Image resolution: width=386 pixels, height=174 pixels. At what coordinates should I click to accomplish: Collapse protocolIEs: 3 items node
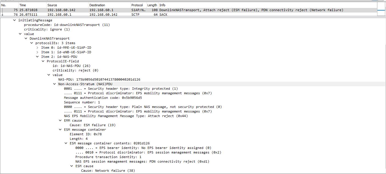32,43
